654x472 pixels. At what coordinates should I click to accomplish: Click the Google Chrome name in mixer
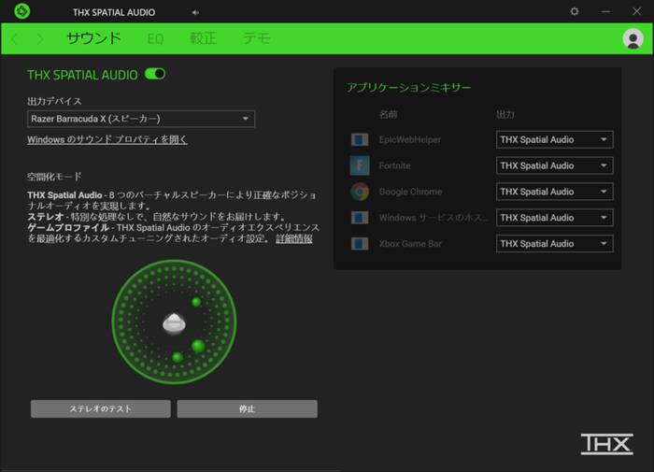[410, 192]
